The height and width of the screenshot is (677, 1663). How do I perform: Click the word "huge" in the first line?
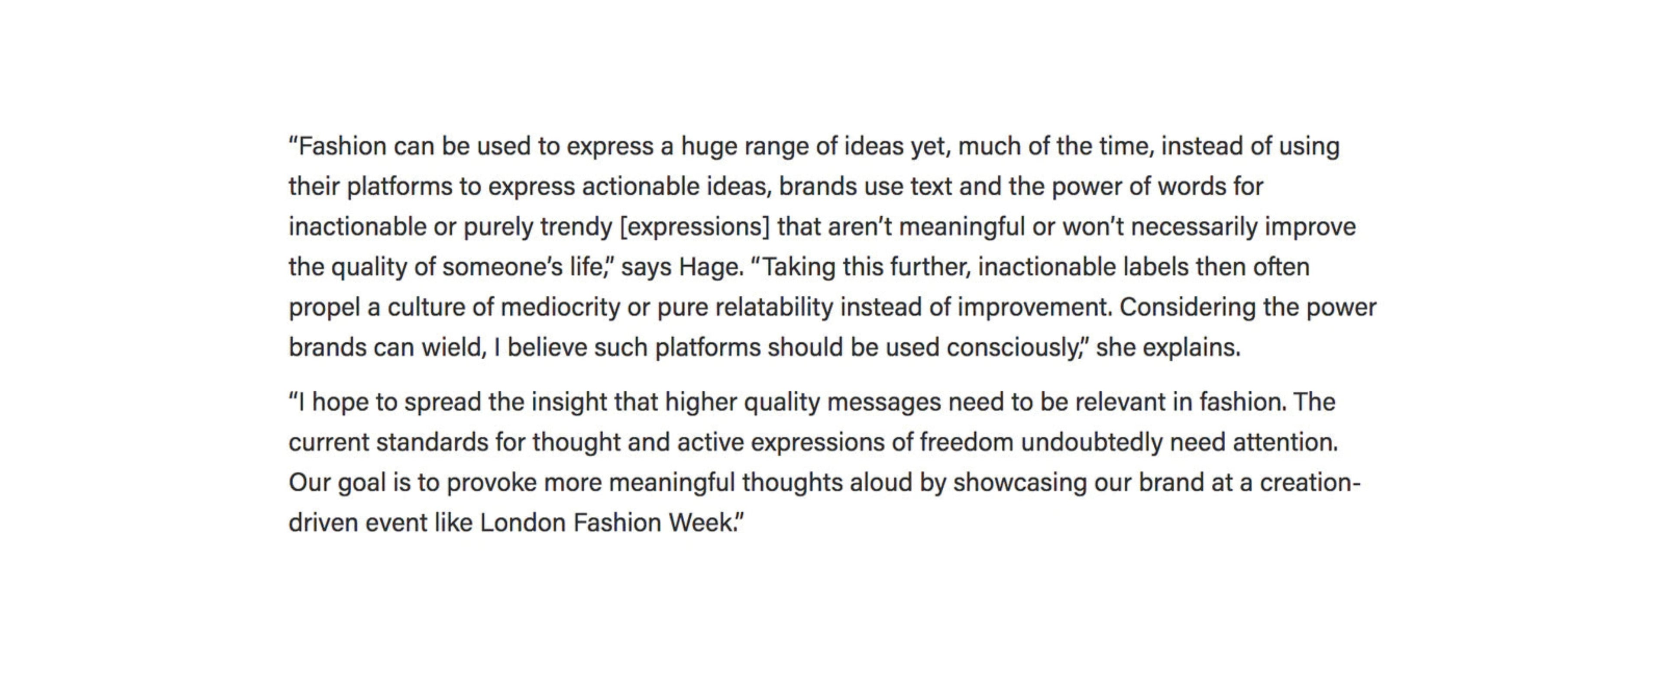point(709,146)
